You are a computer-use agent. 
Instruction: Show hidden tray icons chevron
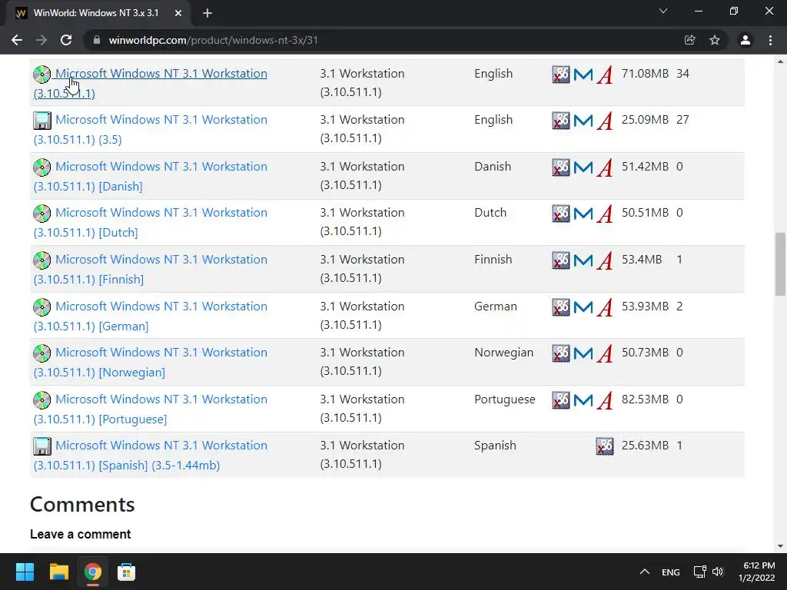(x=645, y=572)
